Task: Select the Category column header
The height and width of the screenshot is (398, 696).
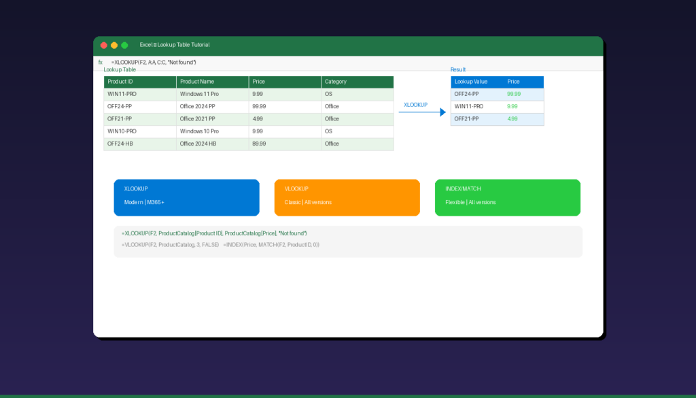Action: pos(357,82)
